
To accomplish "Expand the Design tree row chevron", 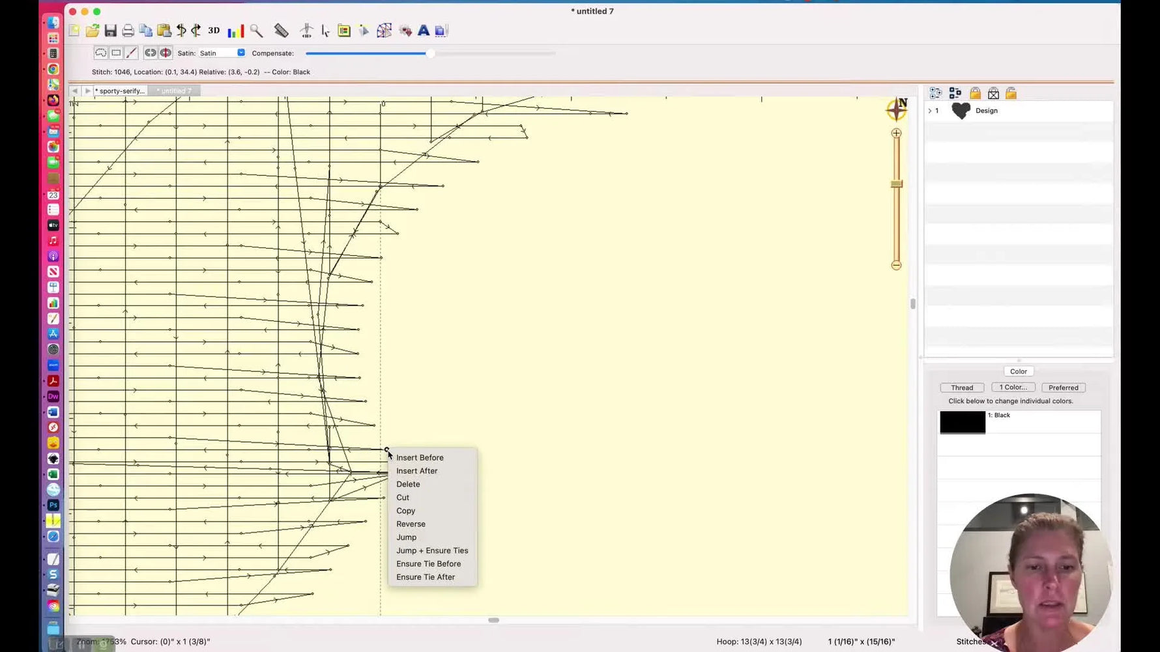I will (930, 111).
